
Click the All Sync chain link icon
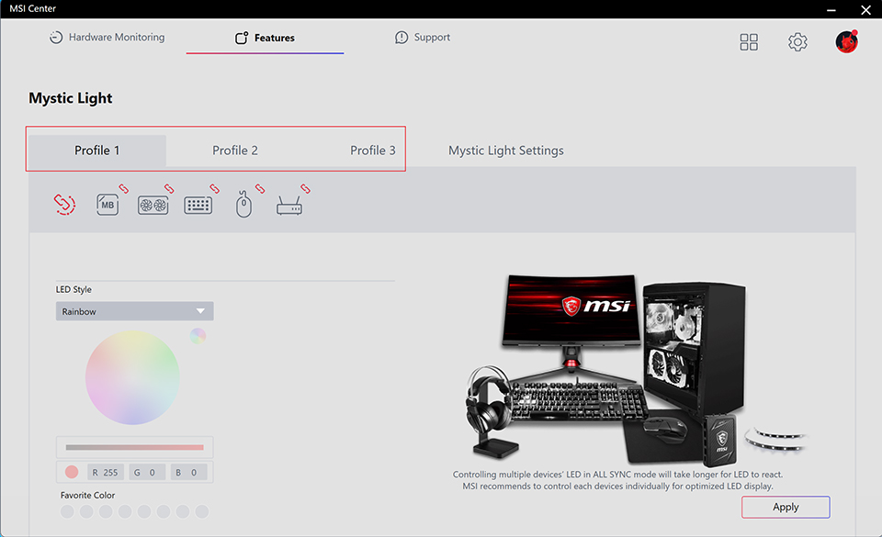[x=64, y=205]
